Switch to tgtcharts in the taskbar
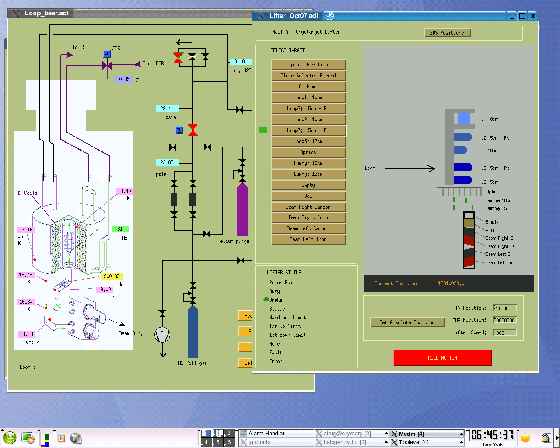The image size is (560, 448). [x=276, y=442]
